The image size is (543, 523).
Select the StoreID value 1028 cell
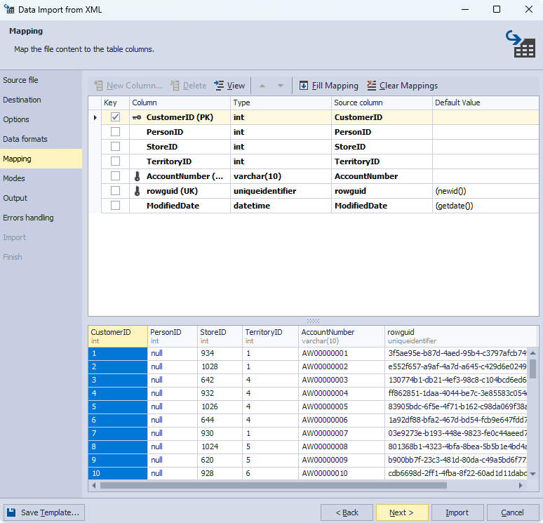220,366
